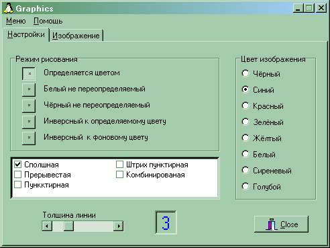Viewport: 330px width, 248px height.
Task: Choose the Красный color radio button
Action: (x=245, y=106)
